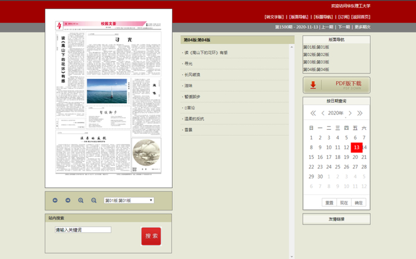Open the 2020年 year picker in calendar

pos(336,113)
